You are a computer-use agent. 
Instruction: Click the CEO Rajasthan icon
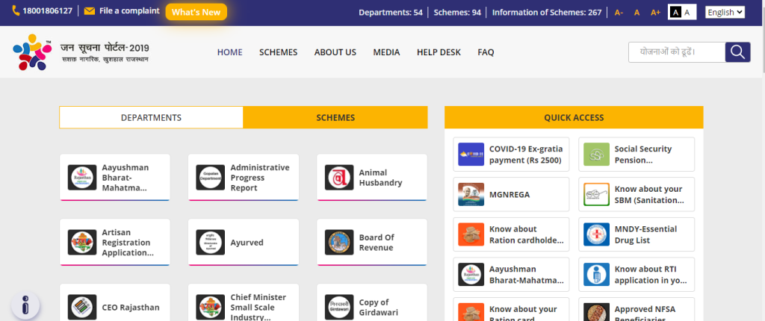pyautogui.click(x=82, y=308)
